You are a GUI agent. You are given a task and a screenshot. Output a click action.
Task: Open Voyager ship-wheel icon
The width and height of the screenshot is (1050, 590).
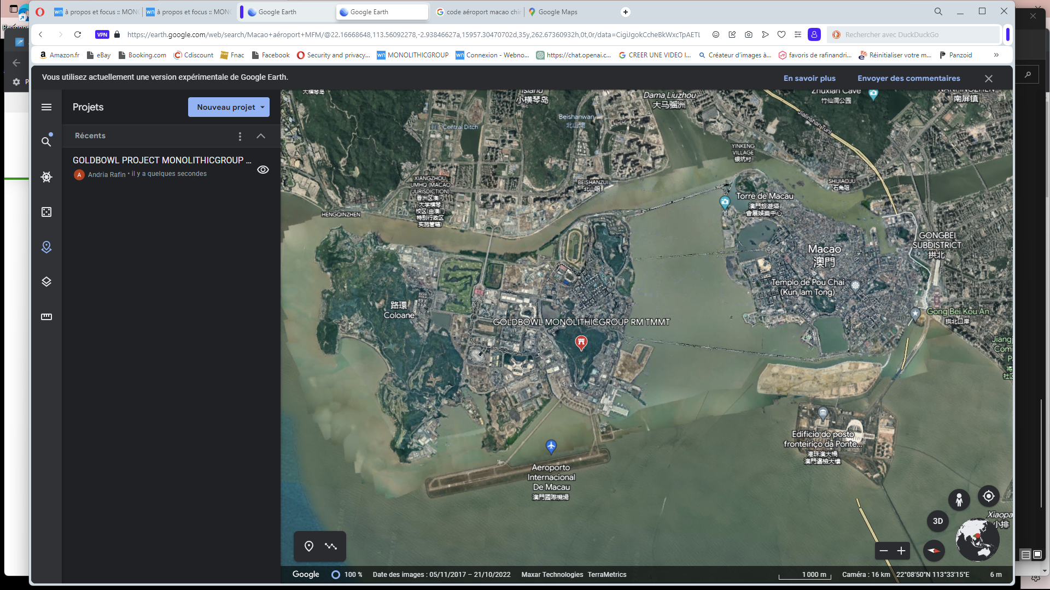coord(46,177)
